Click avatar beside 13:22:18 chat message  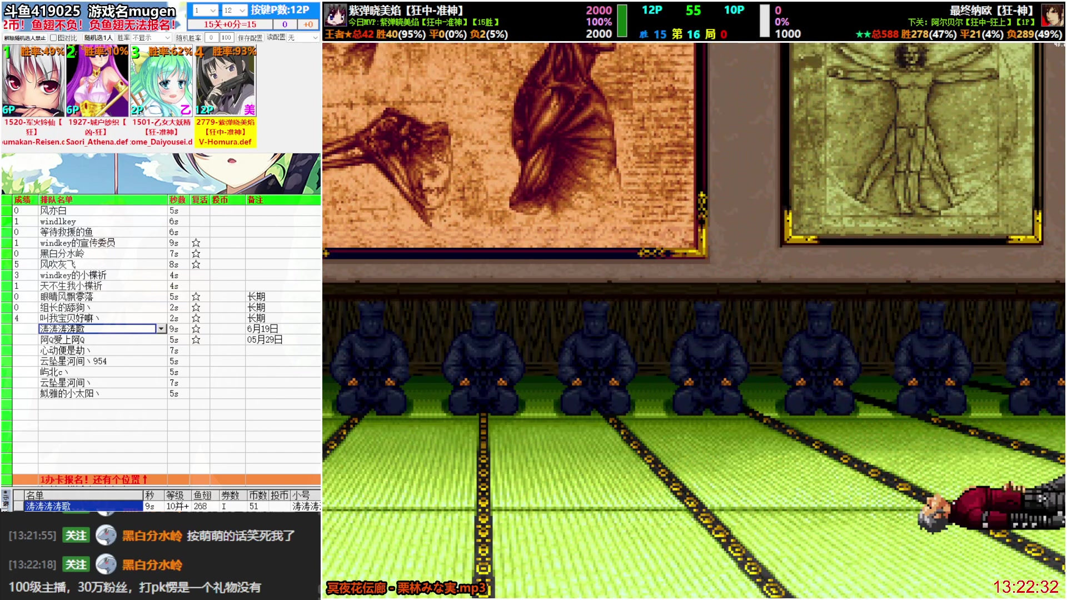pos(106,564)
